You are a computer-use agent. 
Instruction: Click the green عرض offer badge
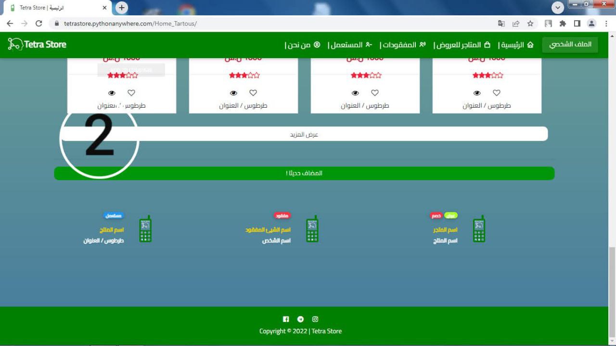click(x=451, y=216)
